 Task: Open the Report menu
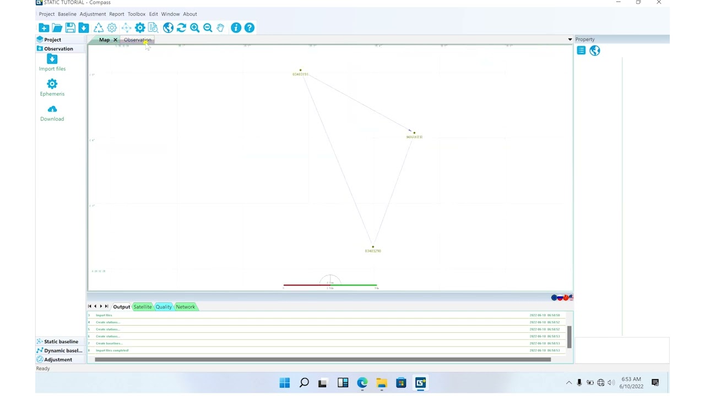116,14
